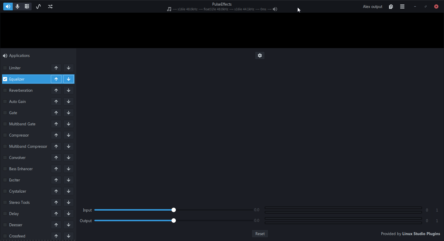Move Gate down in the list
The image size is (444, 241).
[69, 113]
